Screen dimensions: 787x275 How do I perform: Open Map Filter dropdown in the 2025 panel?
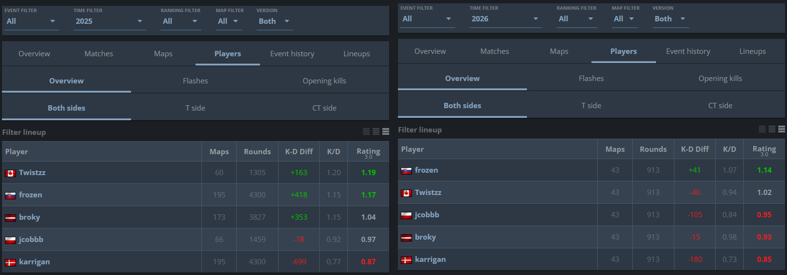pos(229,21)
